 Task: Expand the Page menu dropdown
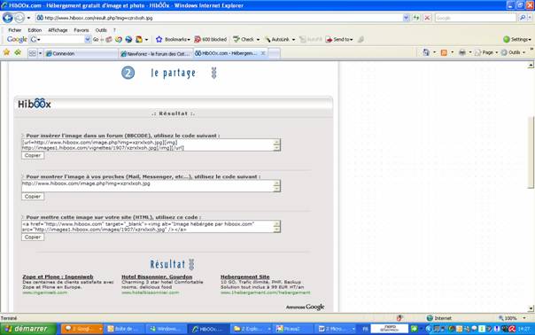[497, 52]
